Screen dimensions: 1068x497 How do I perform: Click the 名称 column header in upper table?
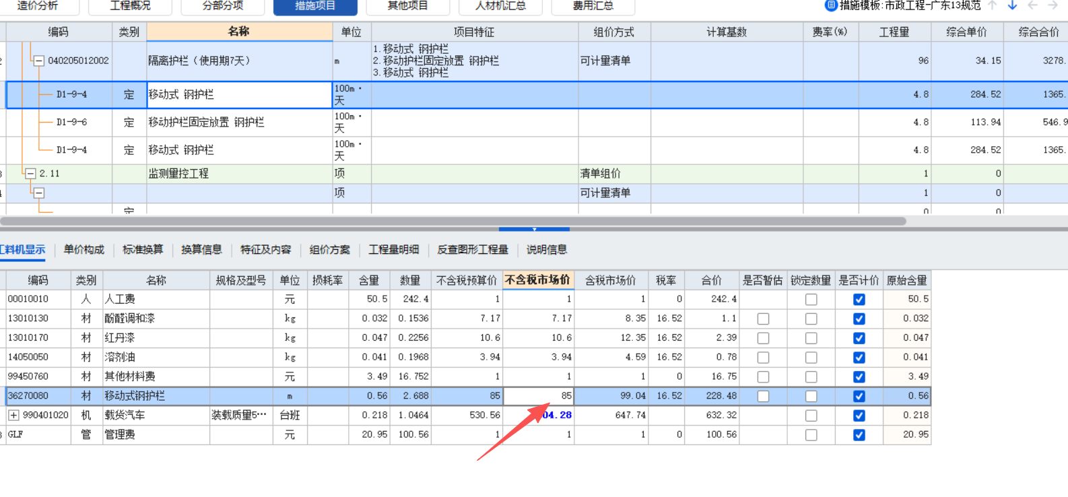(239, 32)
